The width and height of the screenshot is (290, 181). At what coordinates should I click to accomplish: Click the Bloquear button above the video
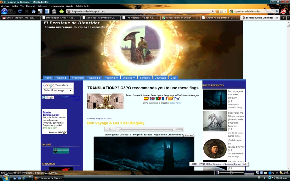click(x=189, y=135)
